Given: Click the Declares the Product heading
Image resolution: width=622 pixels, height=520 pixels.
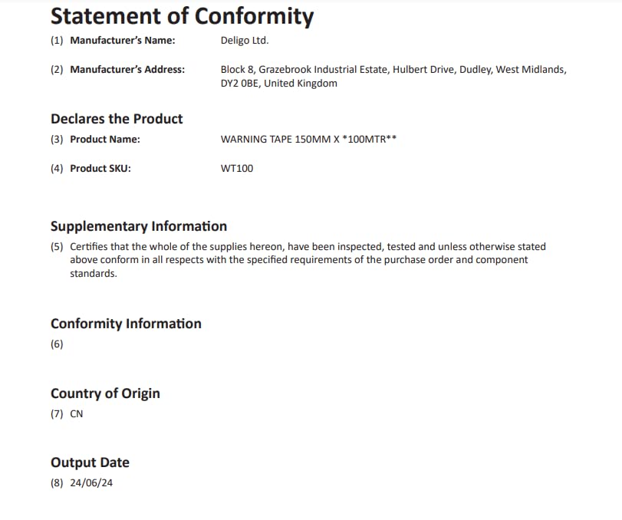Looking at the screenshot, I should click(117, 119).
